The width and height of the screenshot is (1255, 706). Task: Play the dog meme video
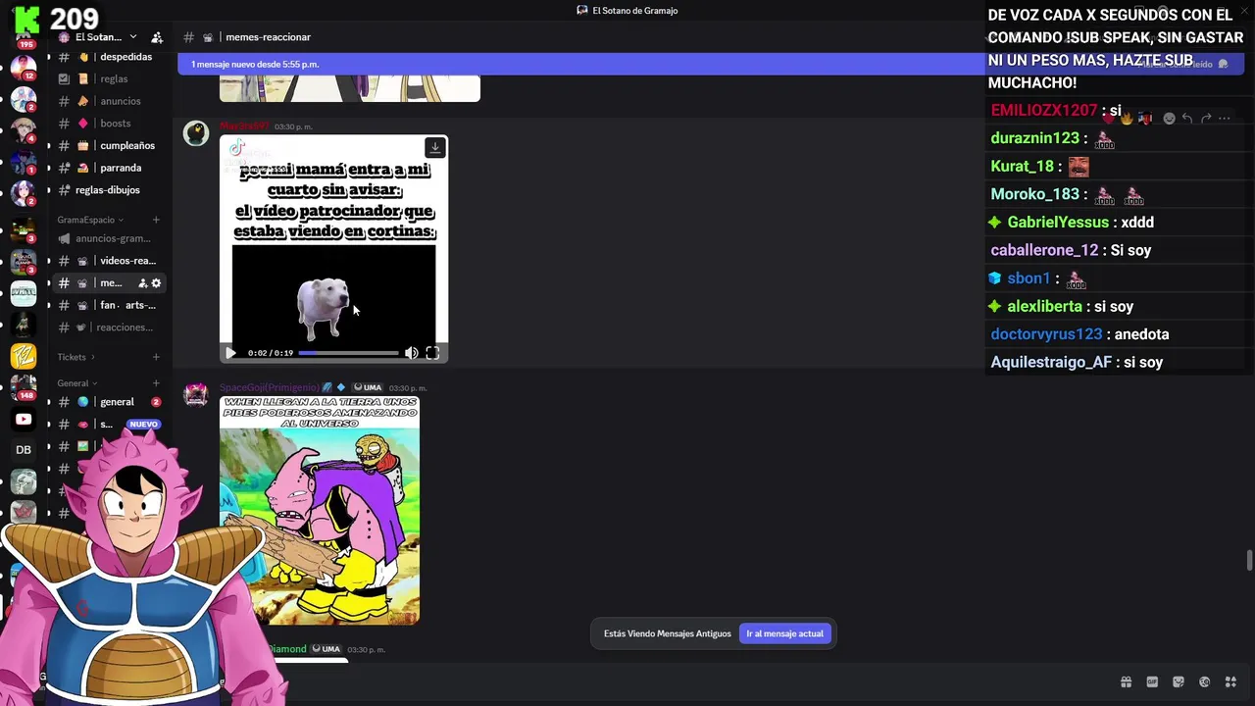click(230, 353)
